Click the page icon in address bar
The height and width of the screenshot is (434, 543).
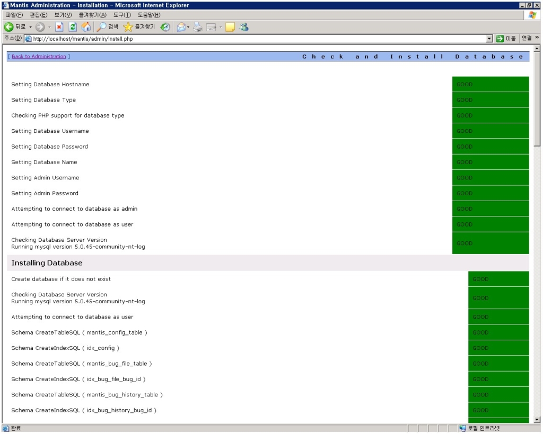tap(29, 39)
